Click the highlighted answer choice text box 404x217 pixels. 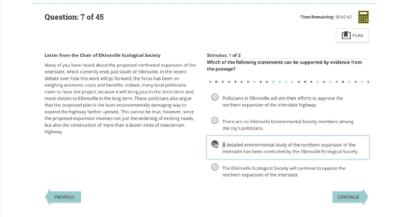point(288,148)
